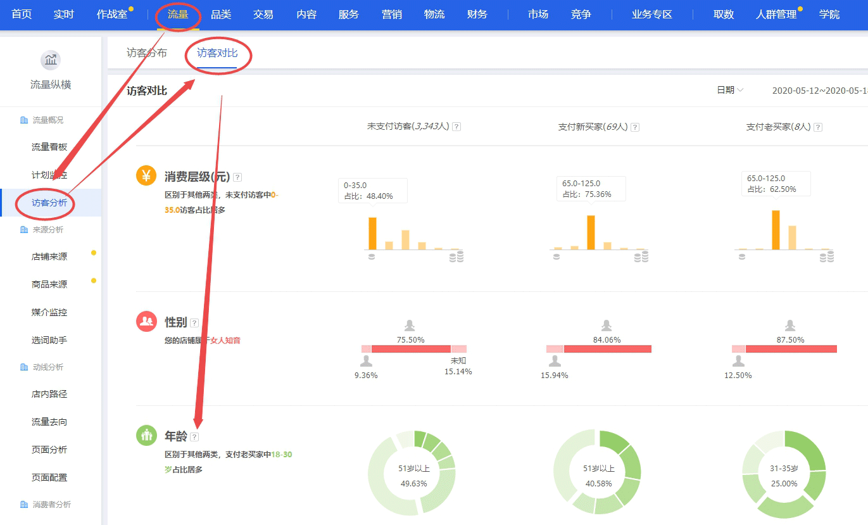
Task: Click help icon next to 未支付访客
Action: pyautogui.click(x=456, y=127)
